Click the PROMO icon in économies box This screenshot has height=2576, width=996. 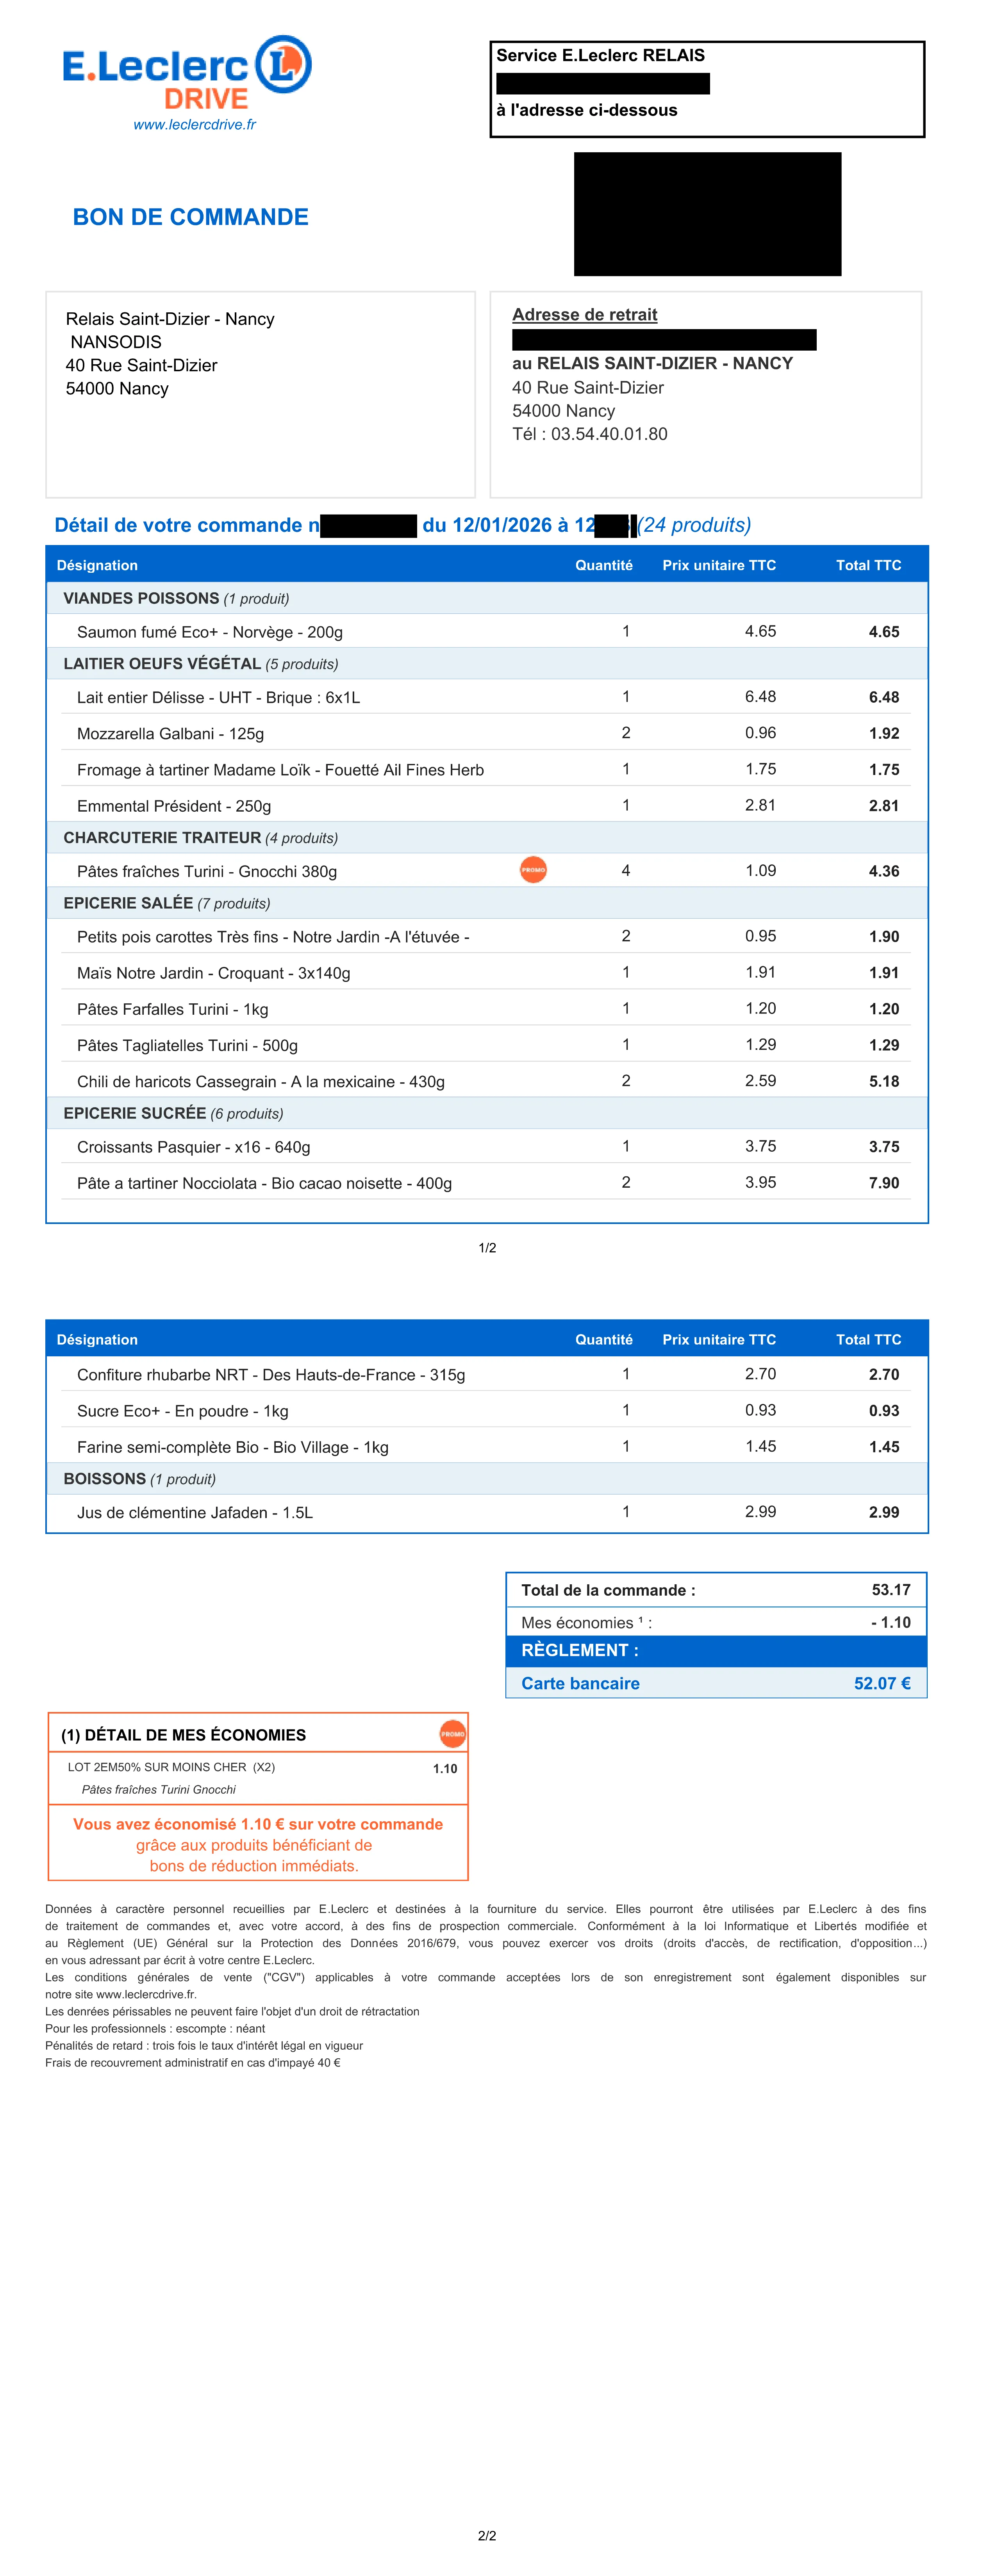(x=453, y=1734)
